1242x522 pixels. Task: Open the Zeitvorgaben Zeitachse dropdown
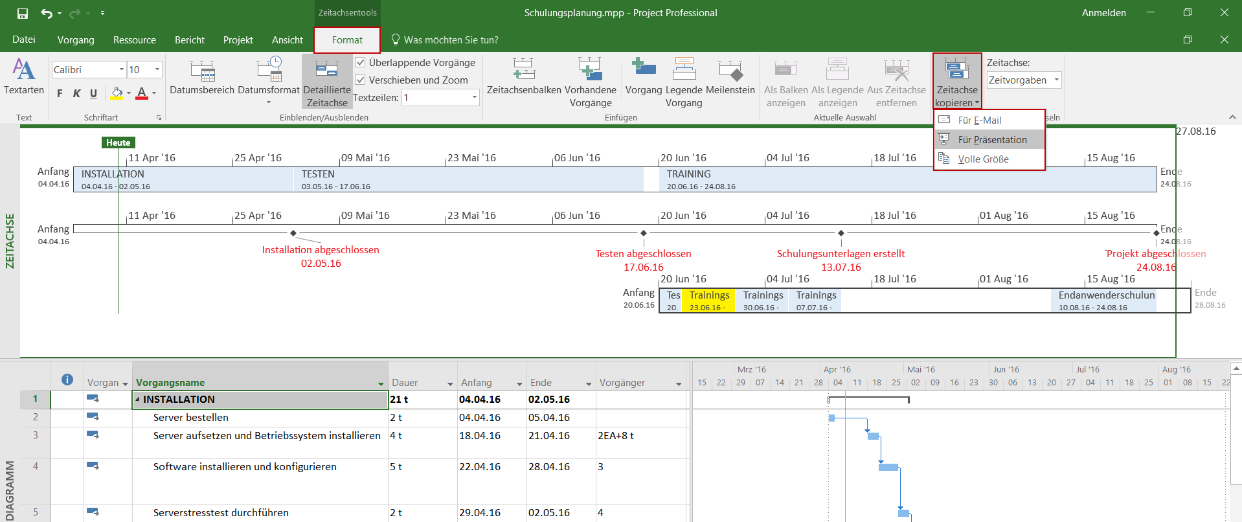[1057, 80]
